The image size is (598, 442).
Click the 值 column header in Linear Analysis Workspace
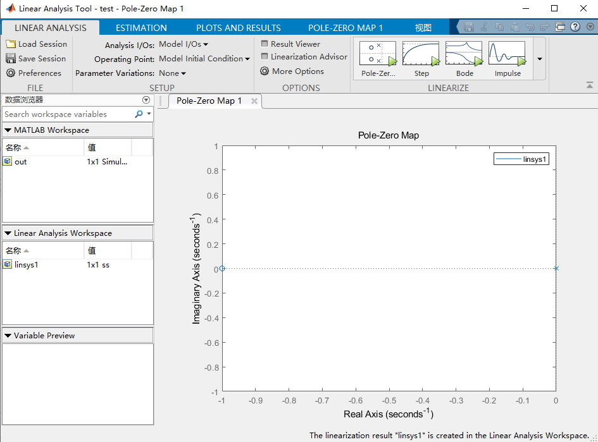108,250
